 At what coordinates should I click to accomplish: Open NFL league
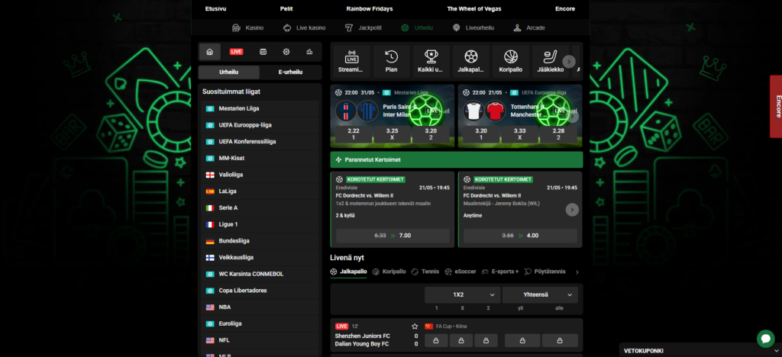click(x=260, y=340)
